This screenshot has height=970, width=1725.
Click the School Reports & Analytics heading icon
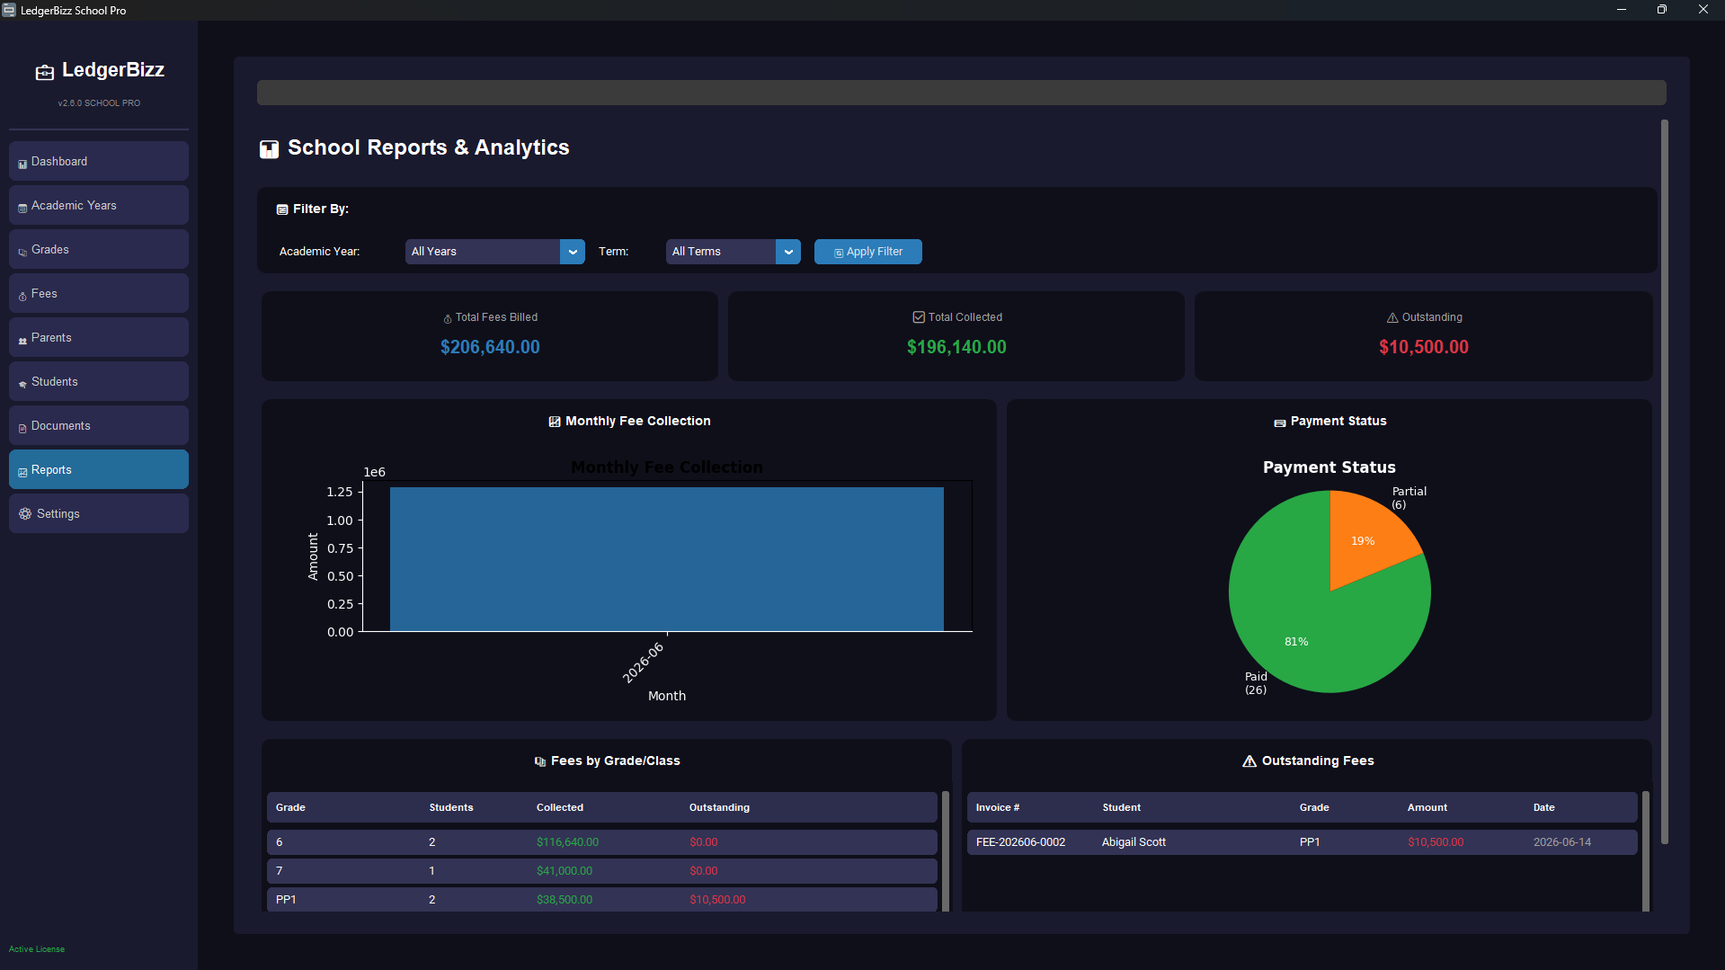[270, 149]
